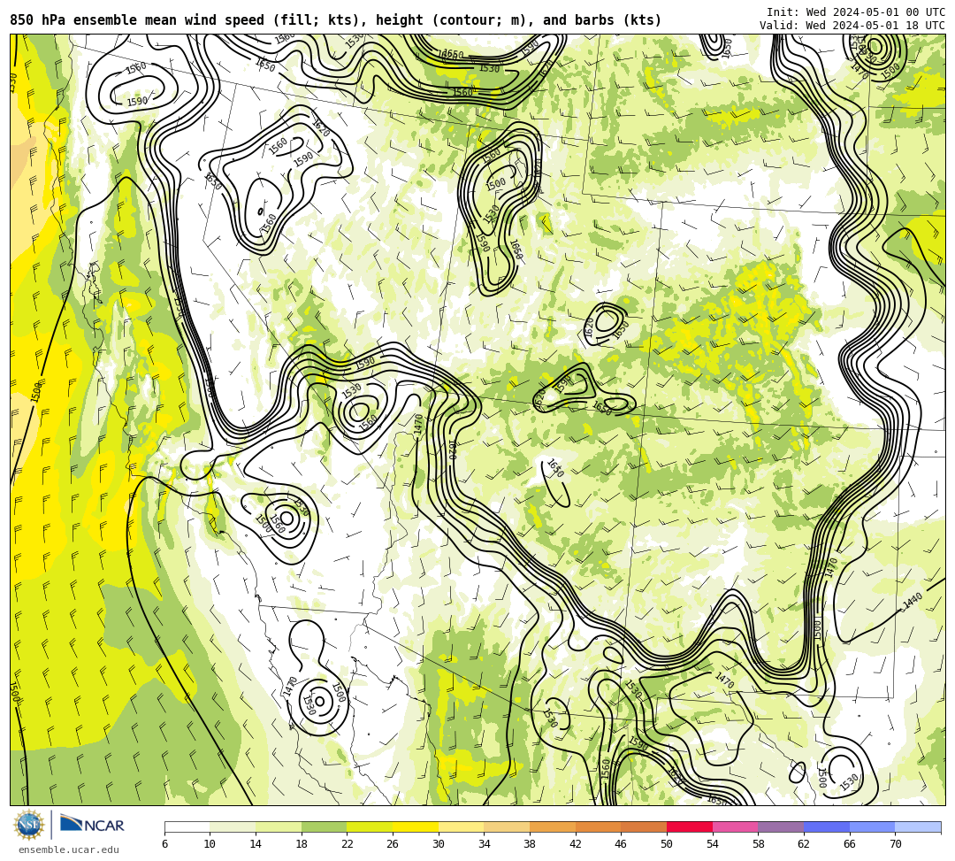Pick the bright yellow 26–30 kt colorbar segment
The image size is (955, 861).
click(416, 826)
